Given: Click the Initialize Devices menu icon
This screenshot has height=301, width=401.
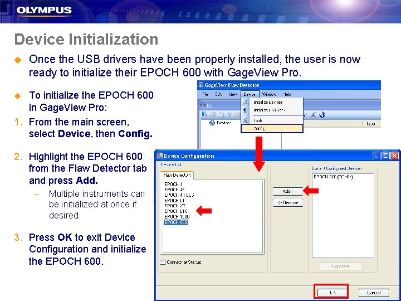Looking at the screenshot, I should (x=246, y=103).
